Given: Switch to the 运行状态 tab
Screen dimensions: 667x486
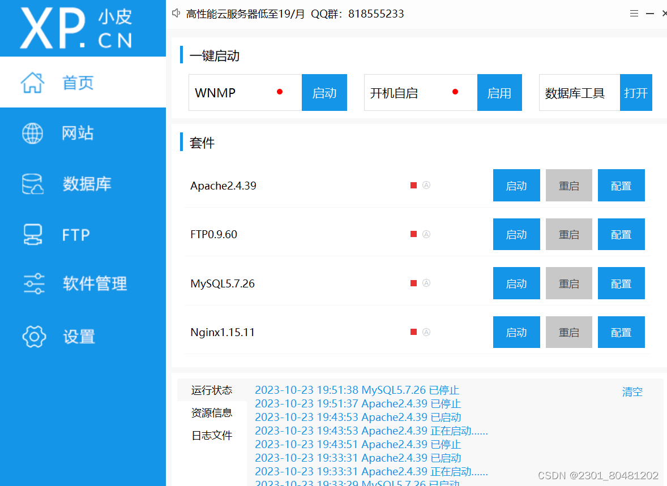Looking at the screenshot, I should point(212,390).
